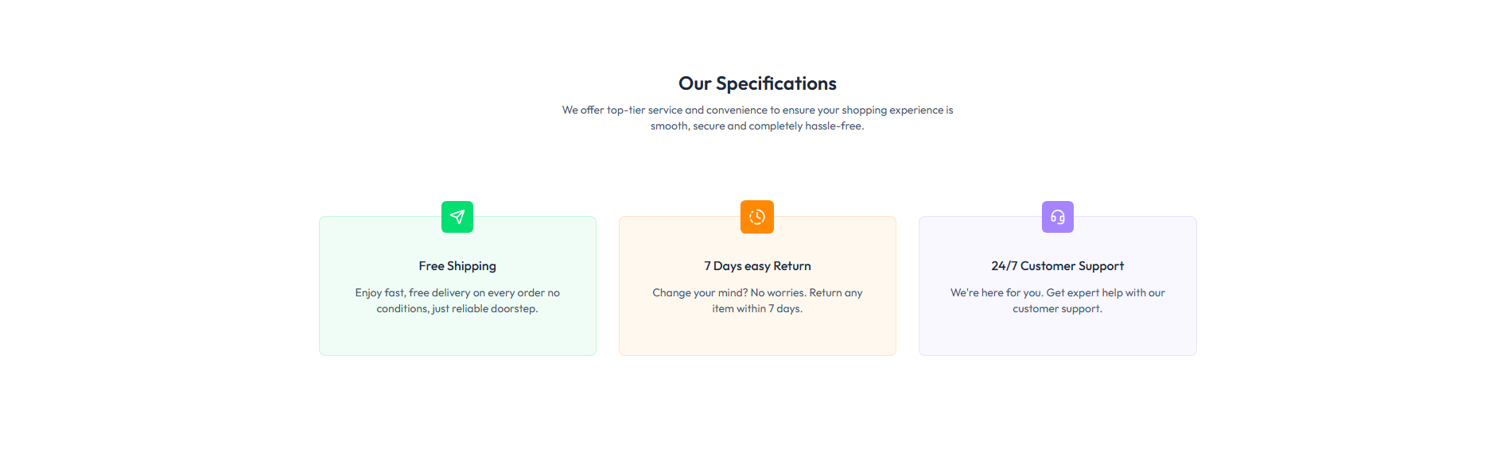
Task: Click the subtitle line starting "smooth, secure"
Action: point(757,126)
